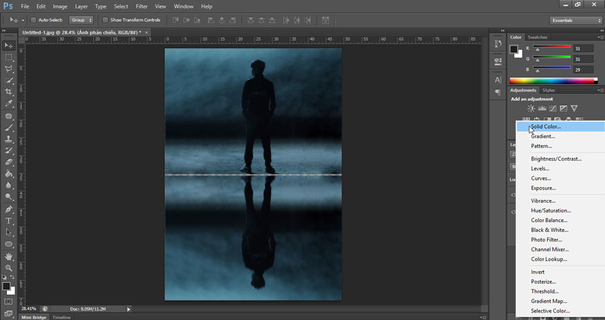The height and width of the screenshot is (320, 605).
Task: Expand the toolbox with double-arrow
Action: coord(4,31)
